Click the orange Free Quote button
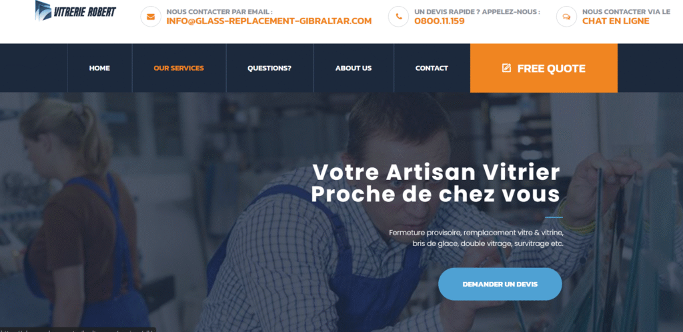Screen dimensions: 683x332 544,68
